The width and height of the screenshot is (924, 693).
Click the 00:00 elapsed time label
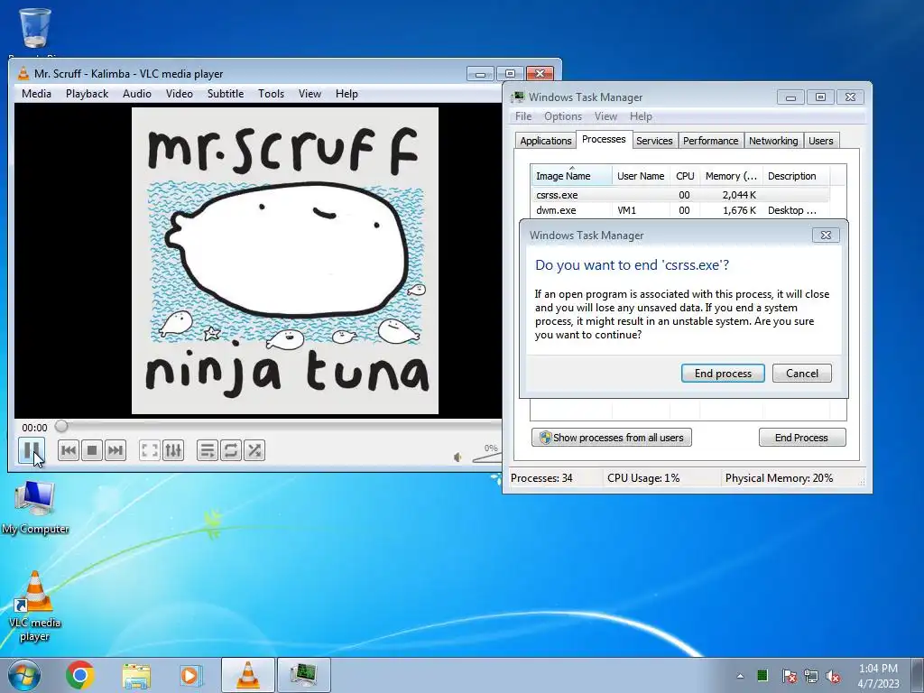(34, 428)
